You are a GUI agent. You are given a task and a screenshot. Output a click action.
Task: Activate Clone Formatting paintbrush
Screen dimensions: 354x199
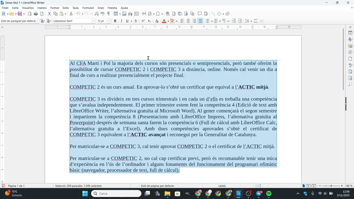[71, 14]
